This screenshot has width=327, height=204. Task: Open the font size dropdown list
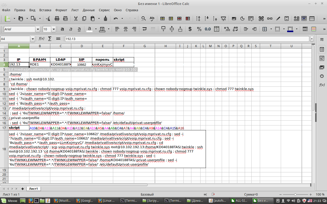[x=53, y=29]
